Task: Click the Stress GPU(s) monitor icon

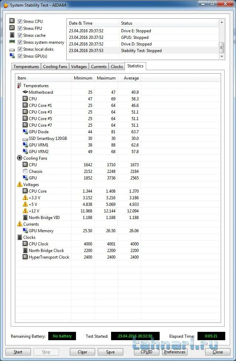Action: coord(12,56)
